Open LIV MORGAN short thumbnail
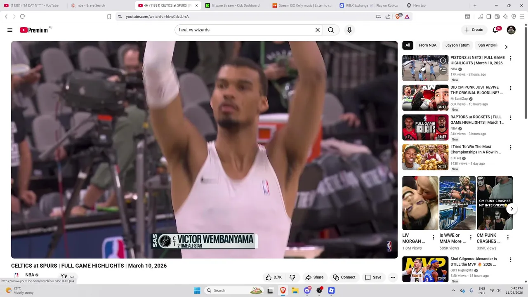Viewport: 528px width, 297px height. [420, 203]
